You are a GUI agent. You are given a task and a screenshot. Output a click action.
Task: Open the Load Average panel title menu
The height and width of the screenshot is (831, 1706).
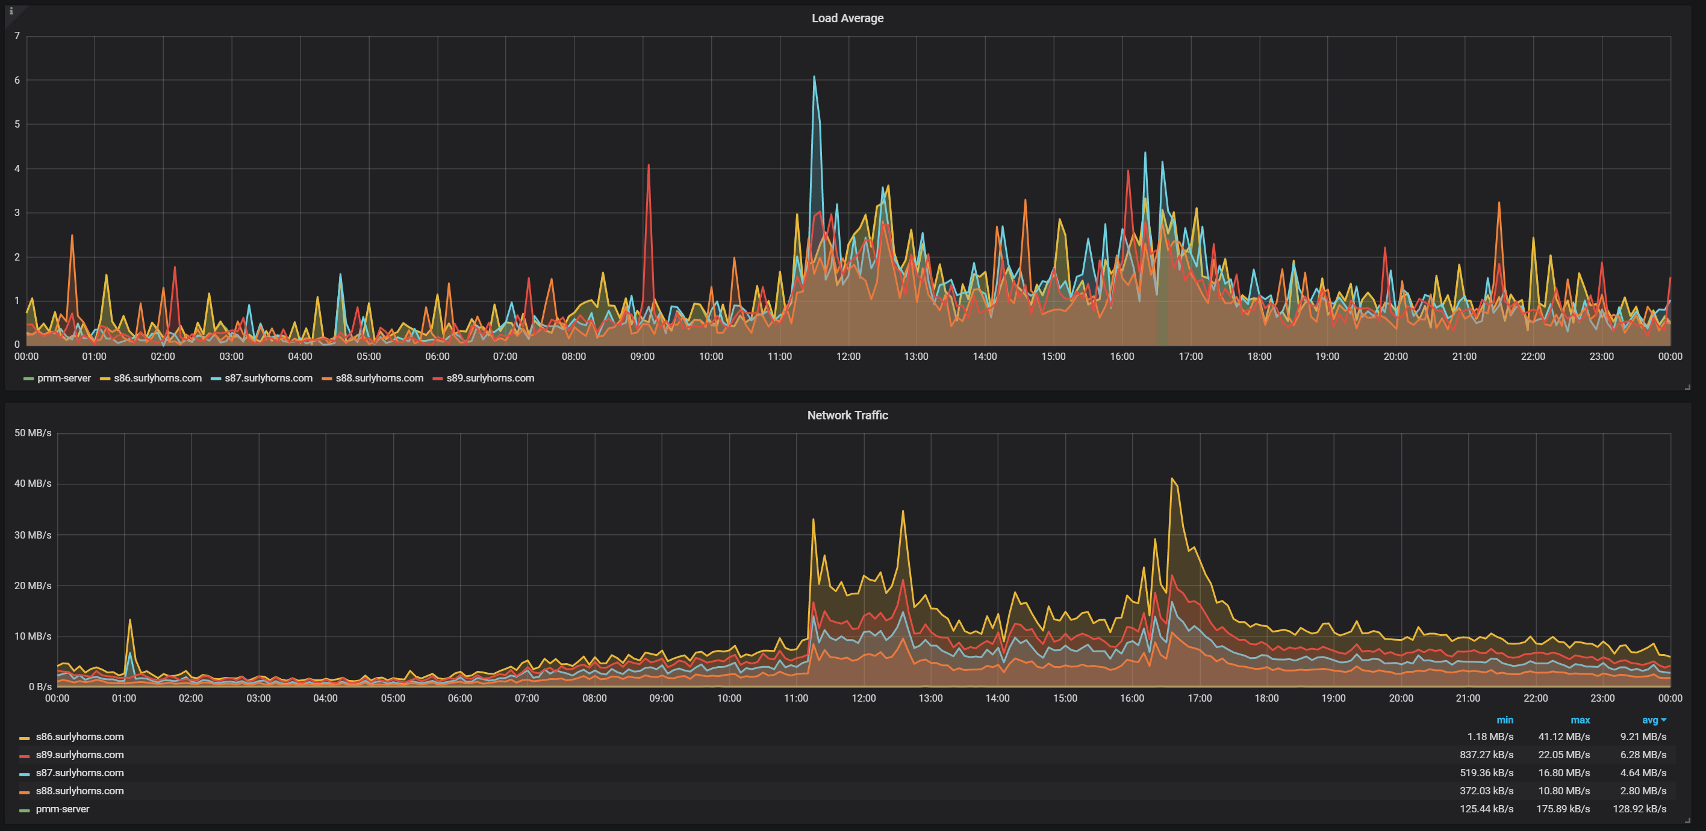coord(847,19)
